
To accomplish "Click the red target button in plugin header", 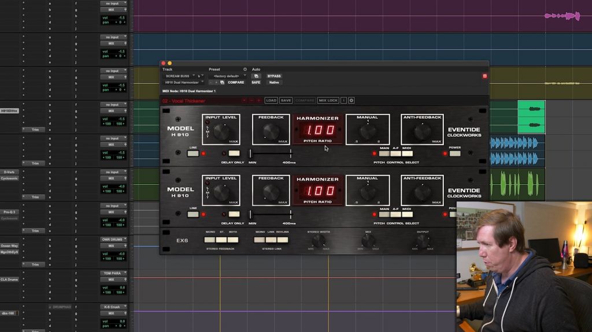I will (485, 76).
